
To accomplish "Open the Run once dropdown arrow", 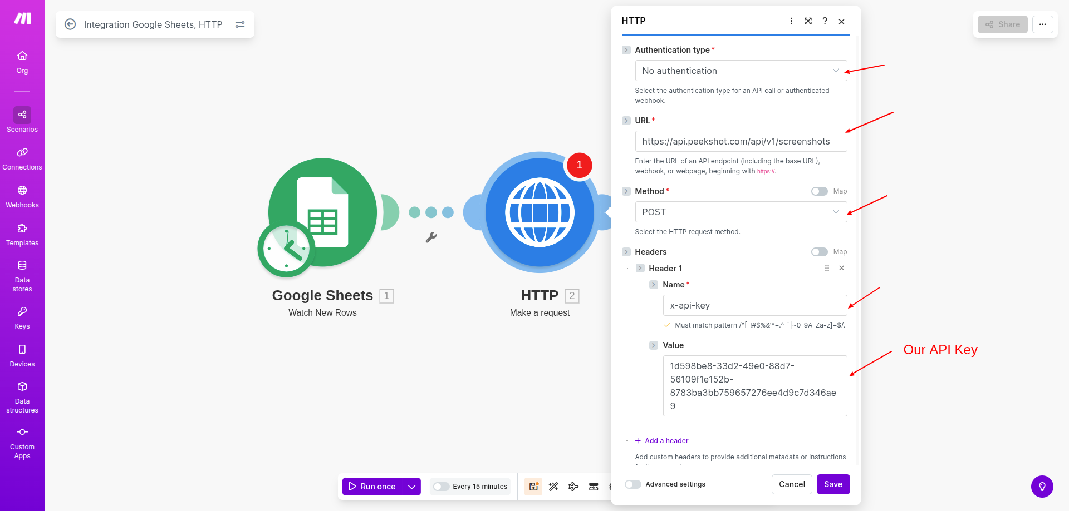I will point(411,487).
